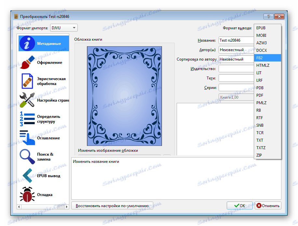This screenshot has width=298, height=226.
Task: Select AZW3 in the output format list
Action: (267, 43)
